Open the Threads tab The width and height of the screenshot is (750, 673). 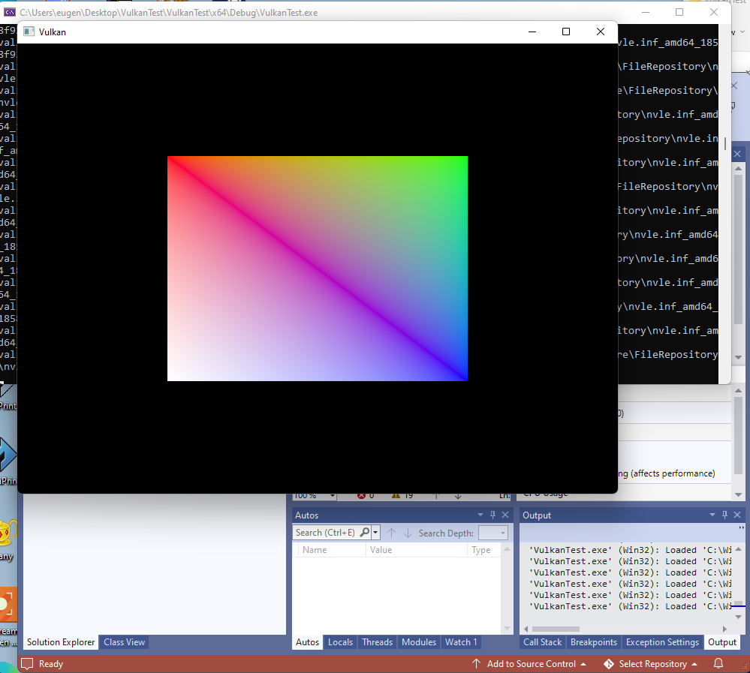tap(377, 642)
